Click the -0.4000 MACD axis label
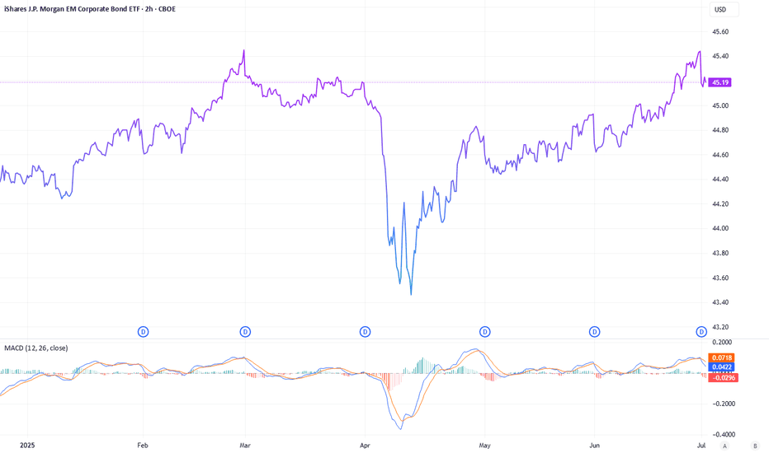Viewport: 769px width, 453px height. [x=722, y=434]
